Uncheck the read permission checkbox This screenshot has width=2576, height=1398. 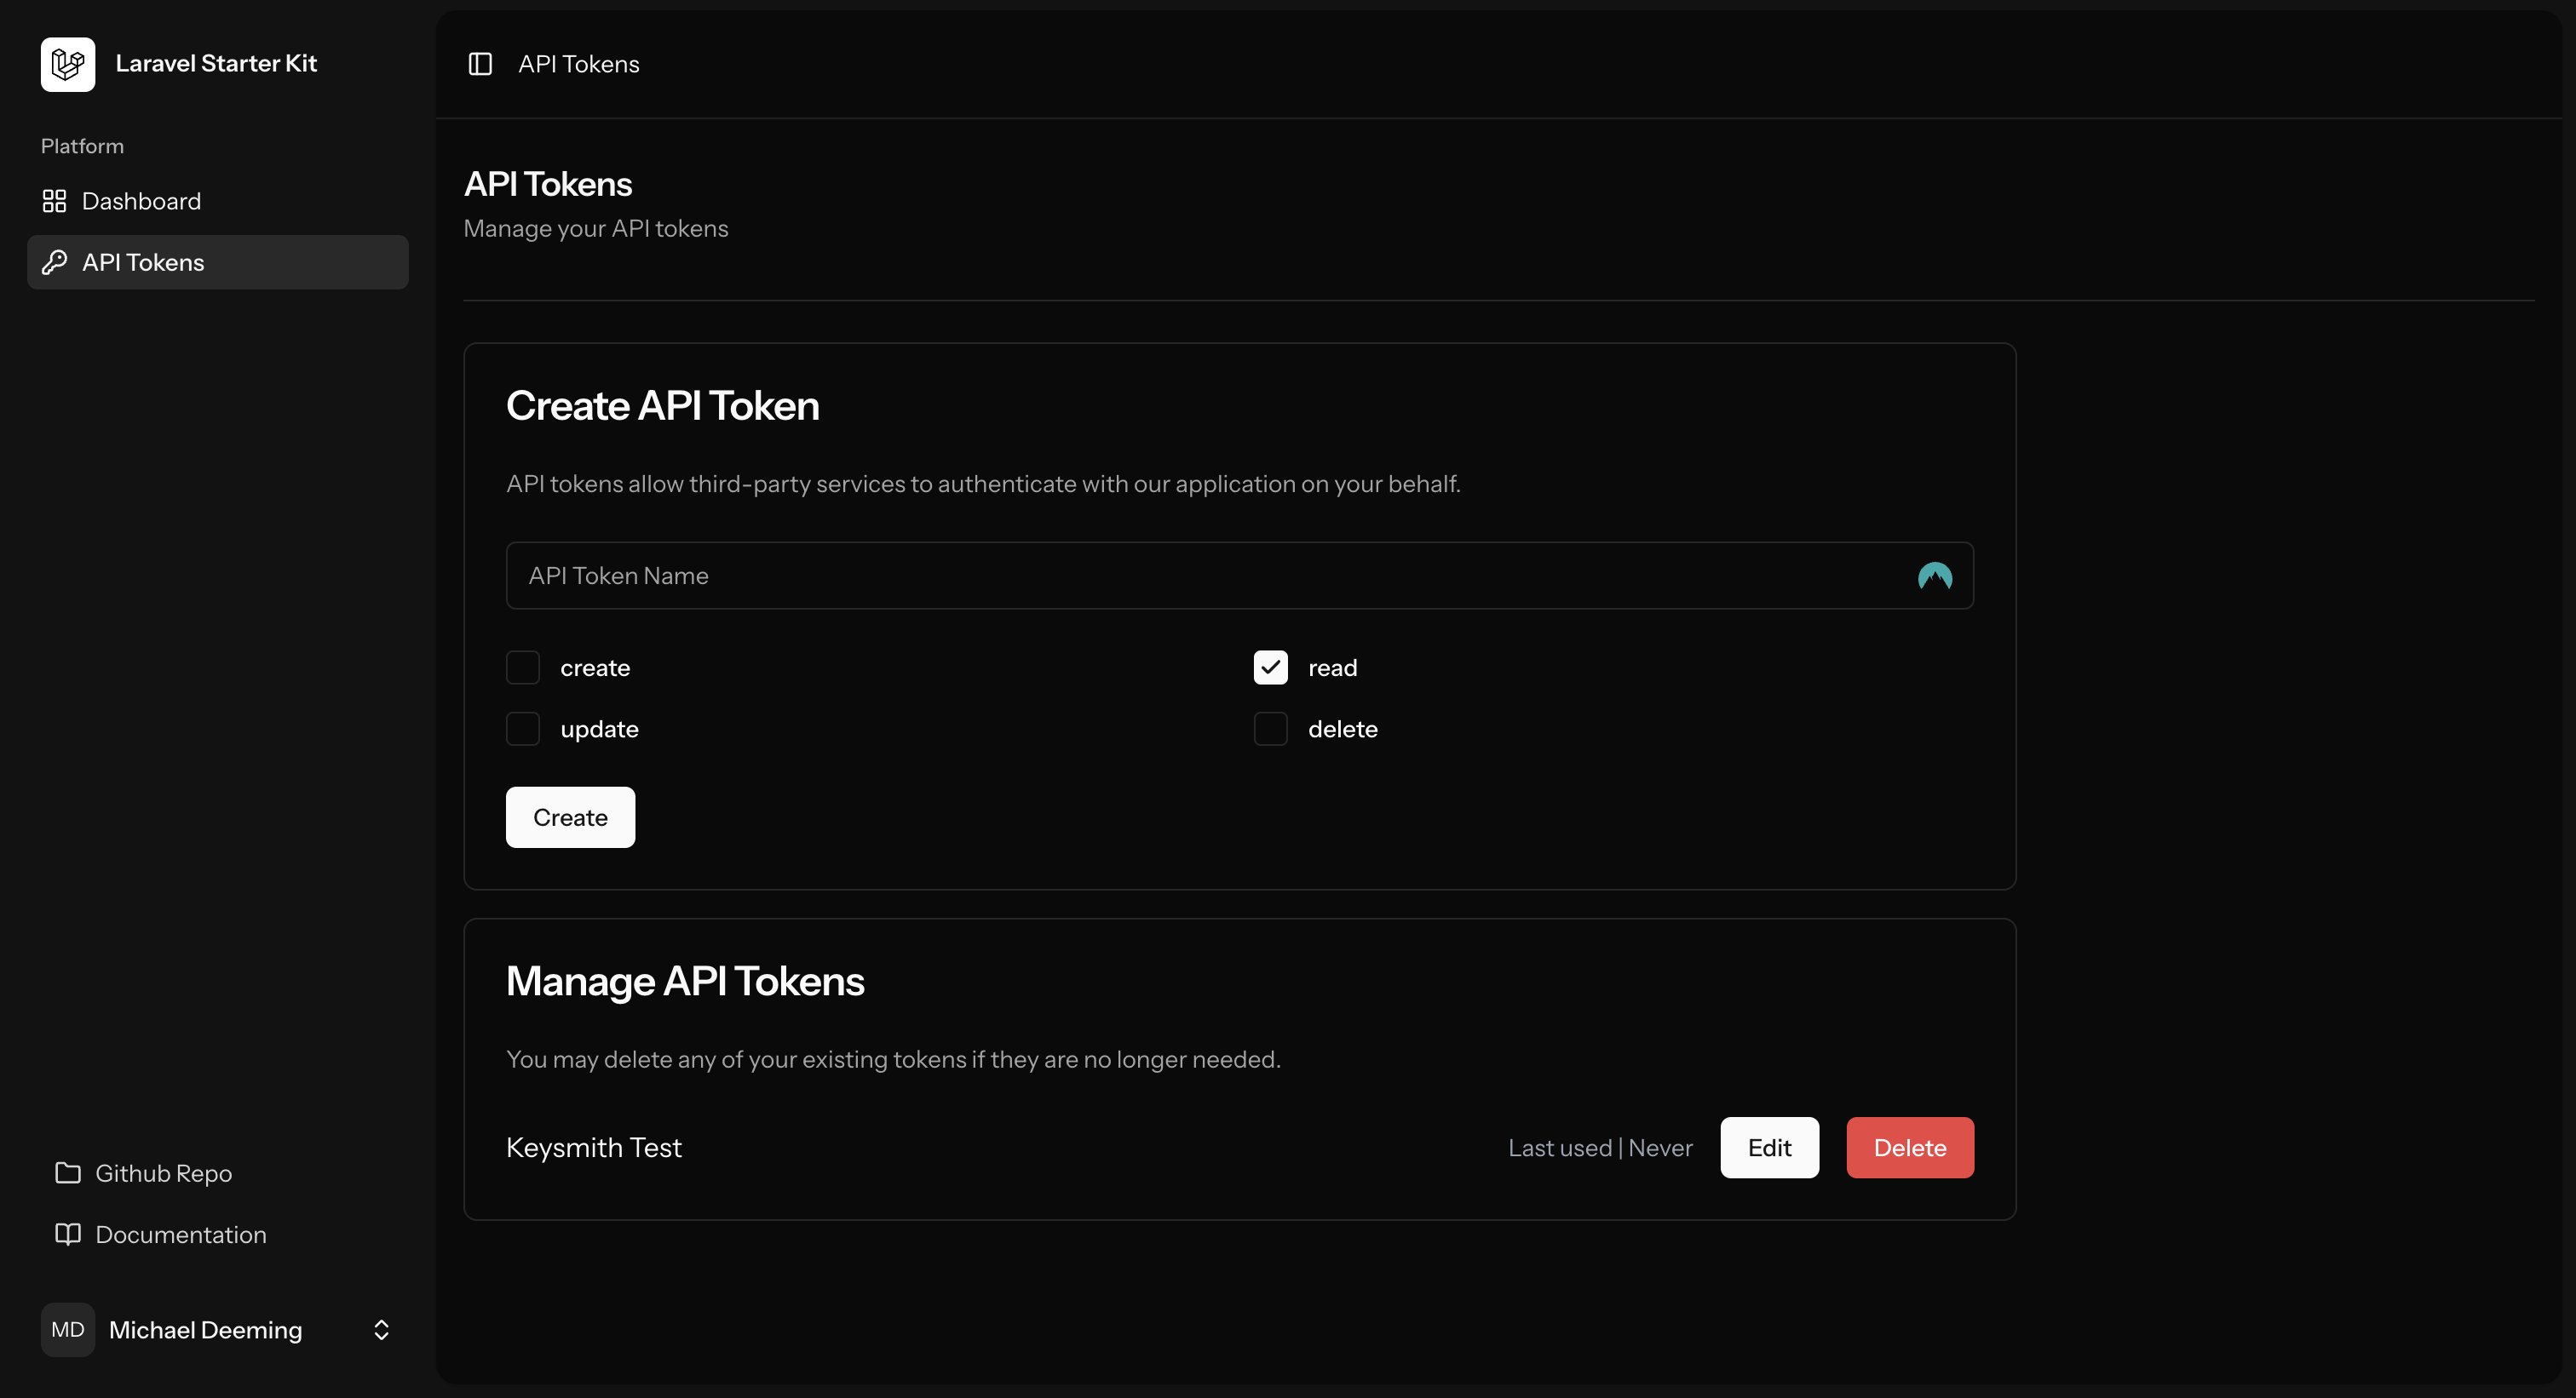(1270, 667)
